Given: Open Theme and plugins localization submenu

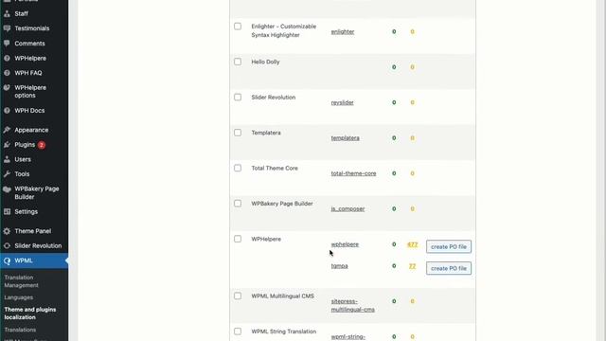Looking at the screenshot, I should point(30,314).
